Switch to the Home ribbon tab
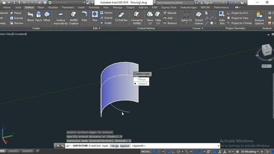Viewport: 274px width, 154px height. [x=7, y=8]
